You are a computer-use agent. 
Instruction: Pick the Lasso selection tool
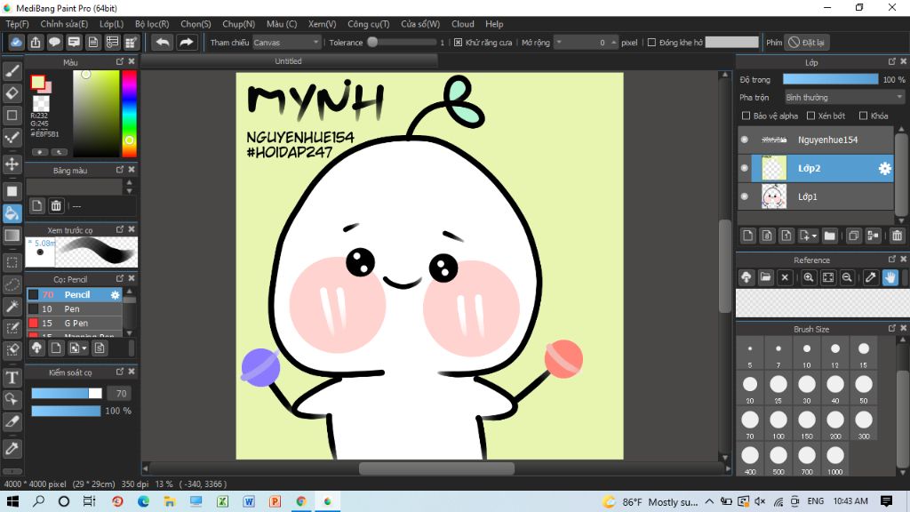12,284
